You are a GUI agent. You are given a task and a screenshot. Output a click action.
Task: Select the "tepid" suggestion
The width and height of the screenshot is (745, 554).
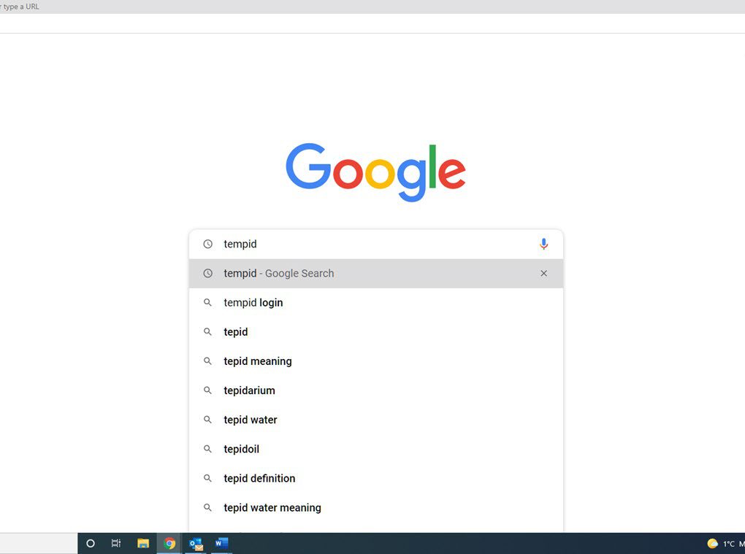[236, 331]
